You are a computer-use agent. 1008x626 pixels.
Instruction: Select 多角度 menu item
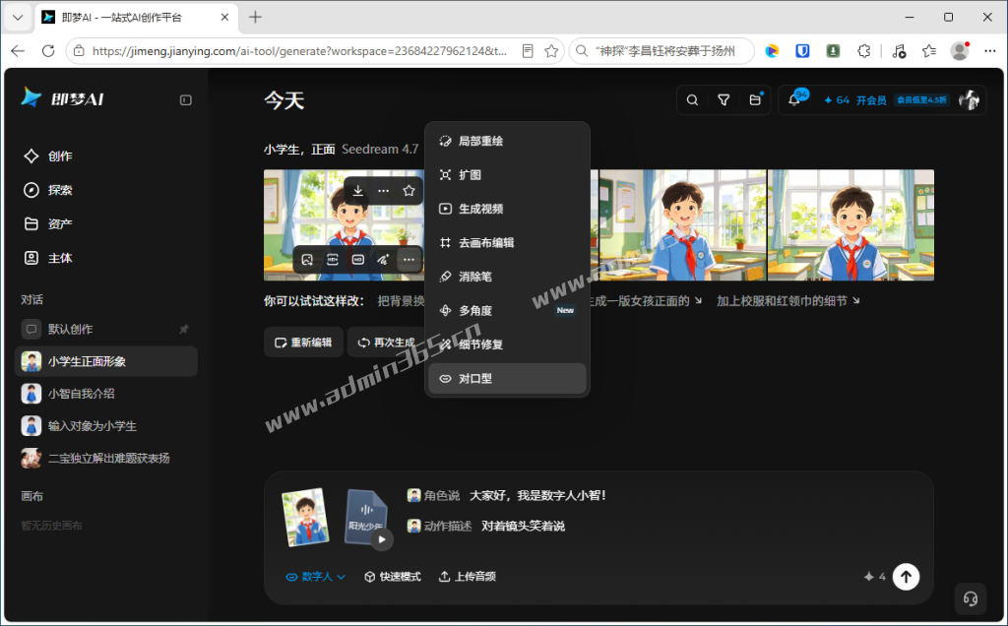(x=507, y=311)
